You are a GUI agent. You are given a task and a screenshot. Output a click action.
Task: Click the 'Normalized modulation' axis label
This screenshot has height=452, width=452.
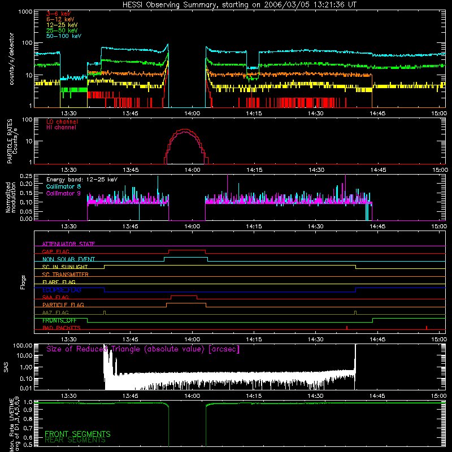click(x=11, y=197)
